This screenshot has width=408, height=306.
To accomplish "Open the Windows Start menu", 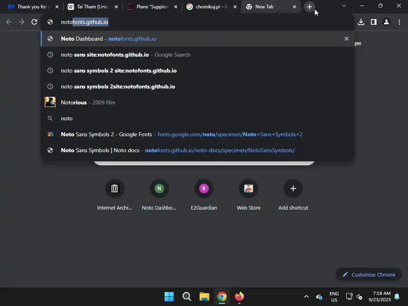I will click(169, 296).
